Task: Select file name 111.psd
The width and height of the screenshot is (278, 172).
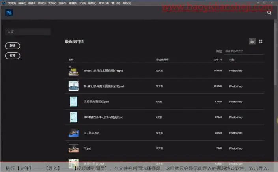Action: pos(87,148)
